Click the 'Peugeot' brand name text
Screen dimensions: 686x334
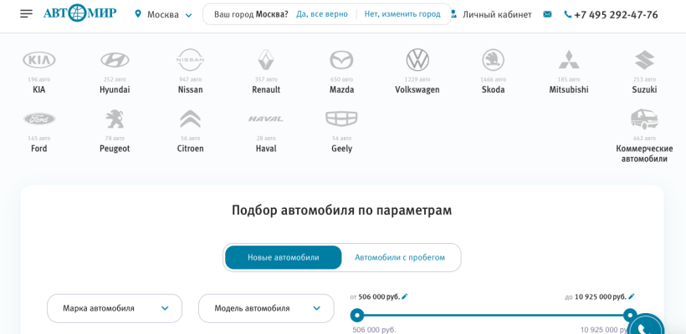115,149
